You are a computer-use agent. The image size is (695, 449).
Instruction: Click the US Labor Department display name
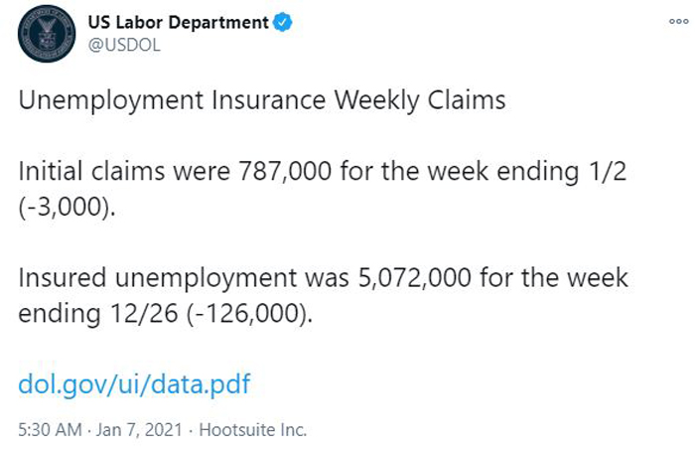pyautogui.click(x=178, y=22)
